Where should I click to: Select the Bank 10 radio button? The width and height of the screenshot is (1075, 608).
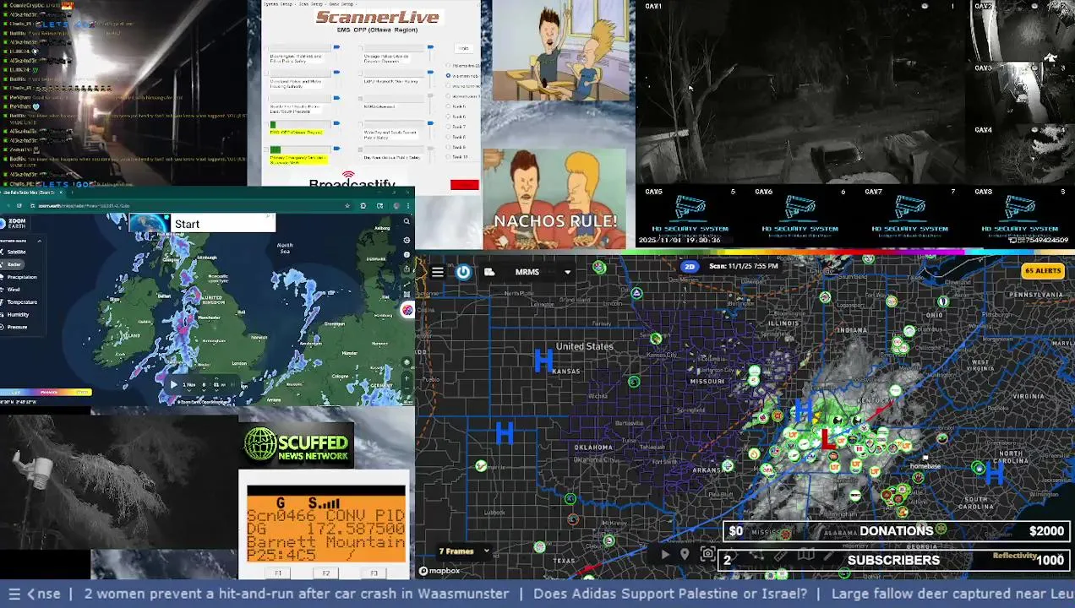tap(448, 156)
